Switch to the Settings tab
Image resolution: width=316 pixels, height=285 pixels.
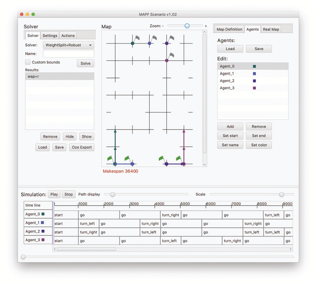pos(50,36)
